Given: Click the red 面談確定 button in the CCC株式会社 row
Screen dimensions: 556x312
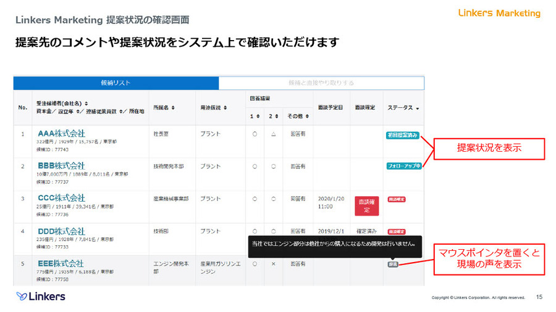Looking at the screenshot, I should click(366, 206).
